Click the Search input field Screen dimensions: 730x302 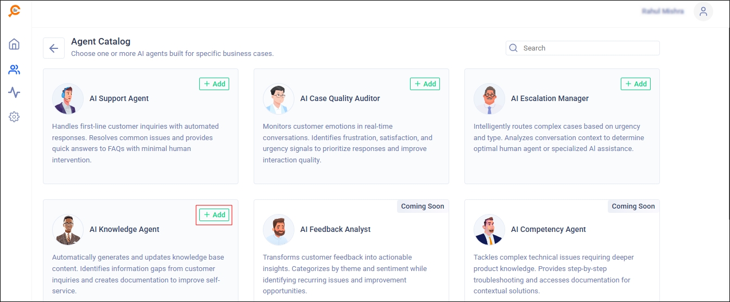[587, 48]
